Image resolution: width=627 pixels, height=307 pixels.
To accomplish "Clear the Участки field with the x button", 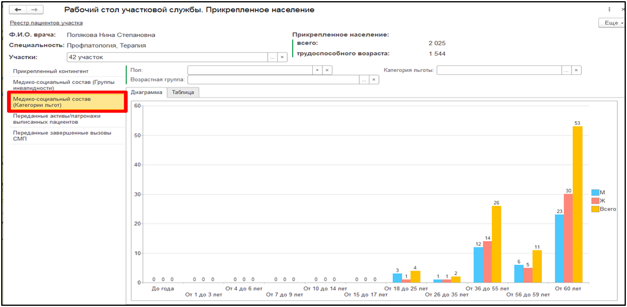I will (283, 57).
